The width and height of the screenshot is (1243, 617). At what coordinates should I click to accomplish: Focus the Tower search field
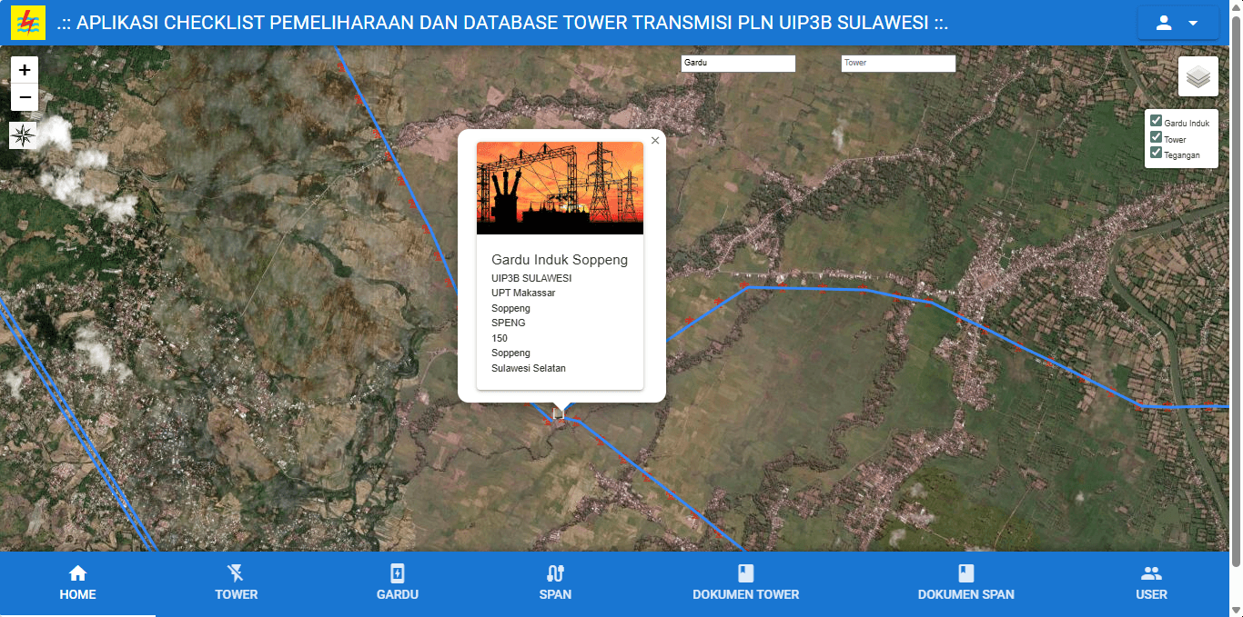tap(898, 63)
